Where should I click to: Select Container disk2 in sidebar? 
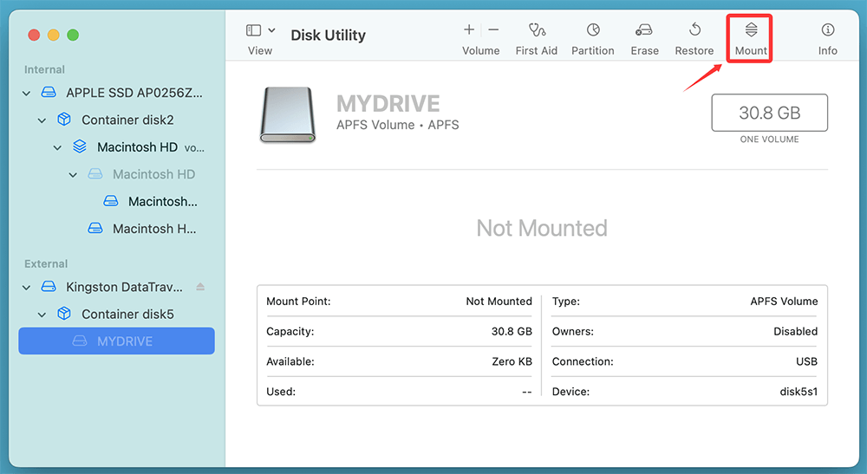[x=127, y=120]
